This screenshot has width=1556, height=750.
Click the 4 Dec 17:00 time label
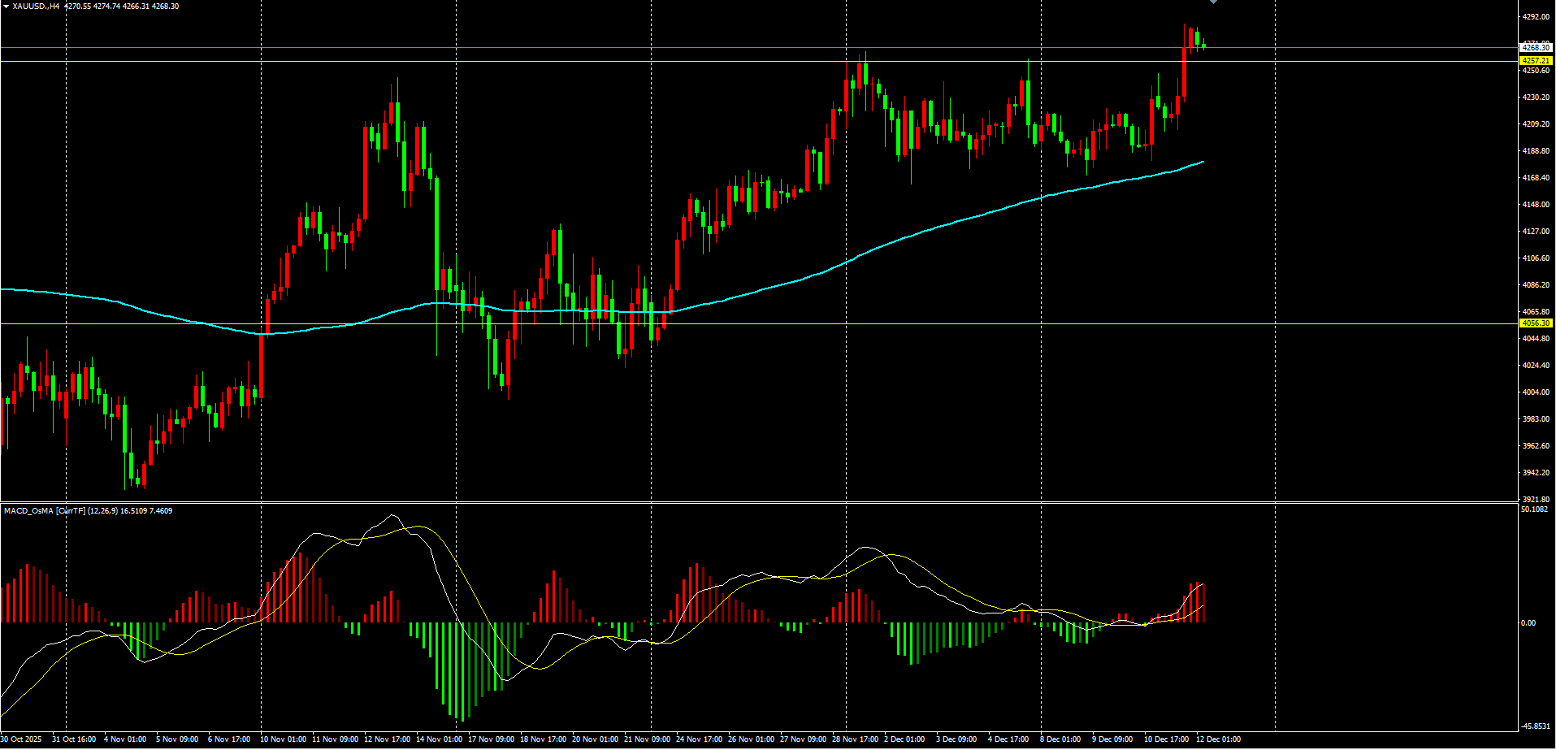[x=1008, y=739]
